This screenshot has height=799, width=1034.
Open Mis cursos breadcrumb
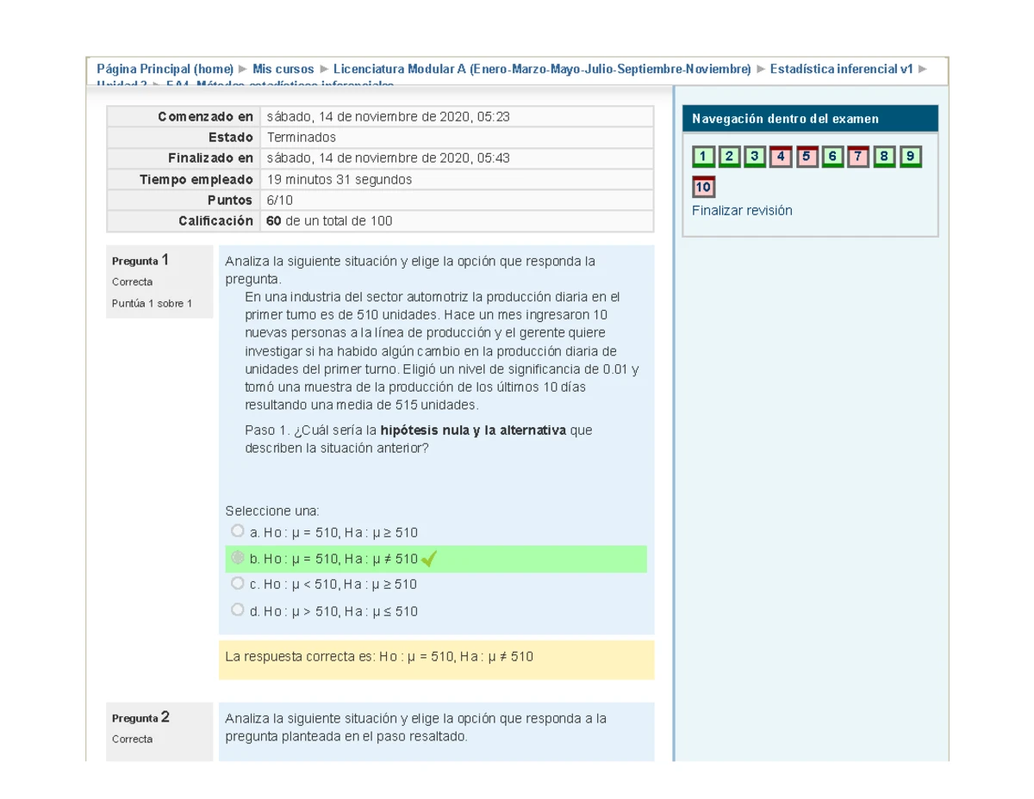[x=283, y=69]
